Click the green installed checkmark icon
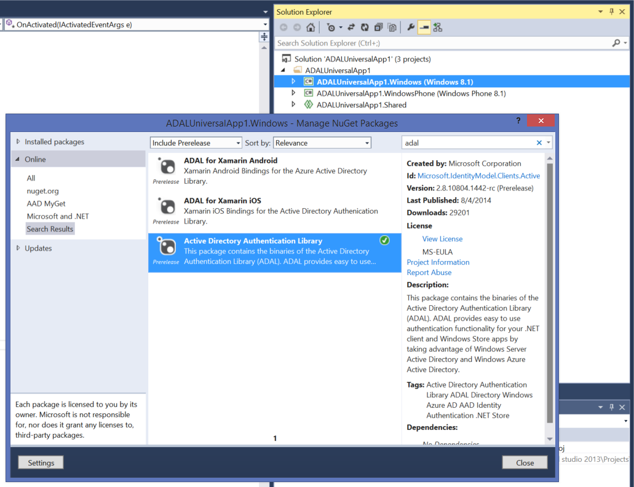Screen dimensions: 634x487 [x=384, y=240]
